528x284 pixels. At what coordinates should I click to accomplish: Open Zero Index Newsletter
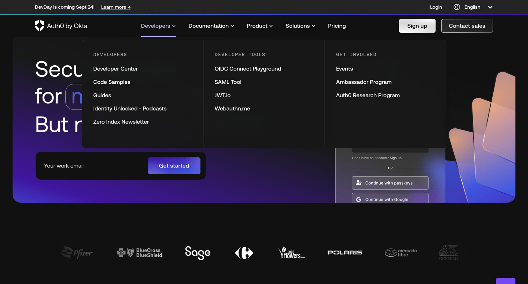[121, 122]
